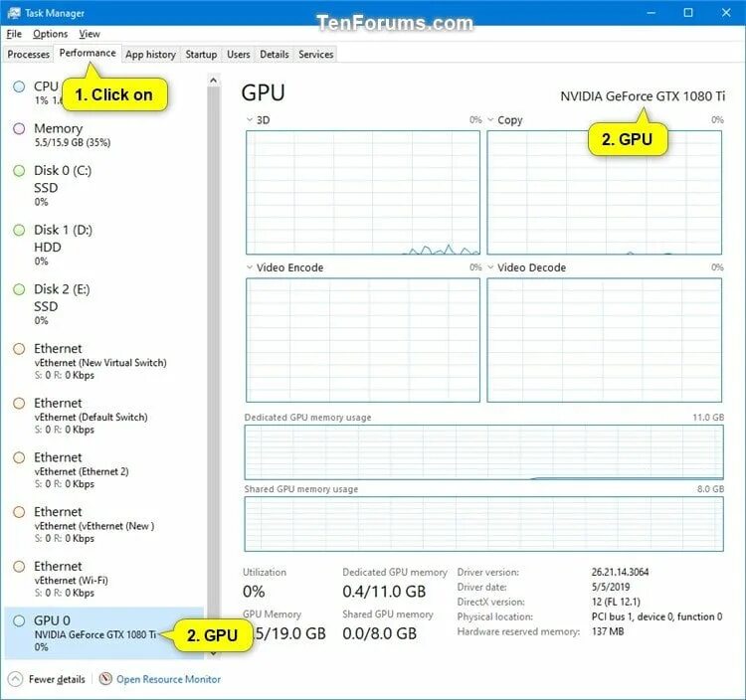
Task: Click the Utilization 0% value
Action: (254, 591)
